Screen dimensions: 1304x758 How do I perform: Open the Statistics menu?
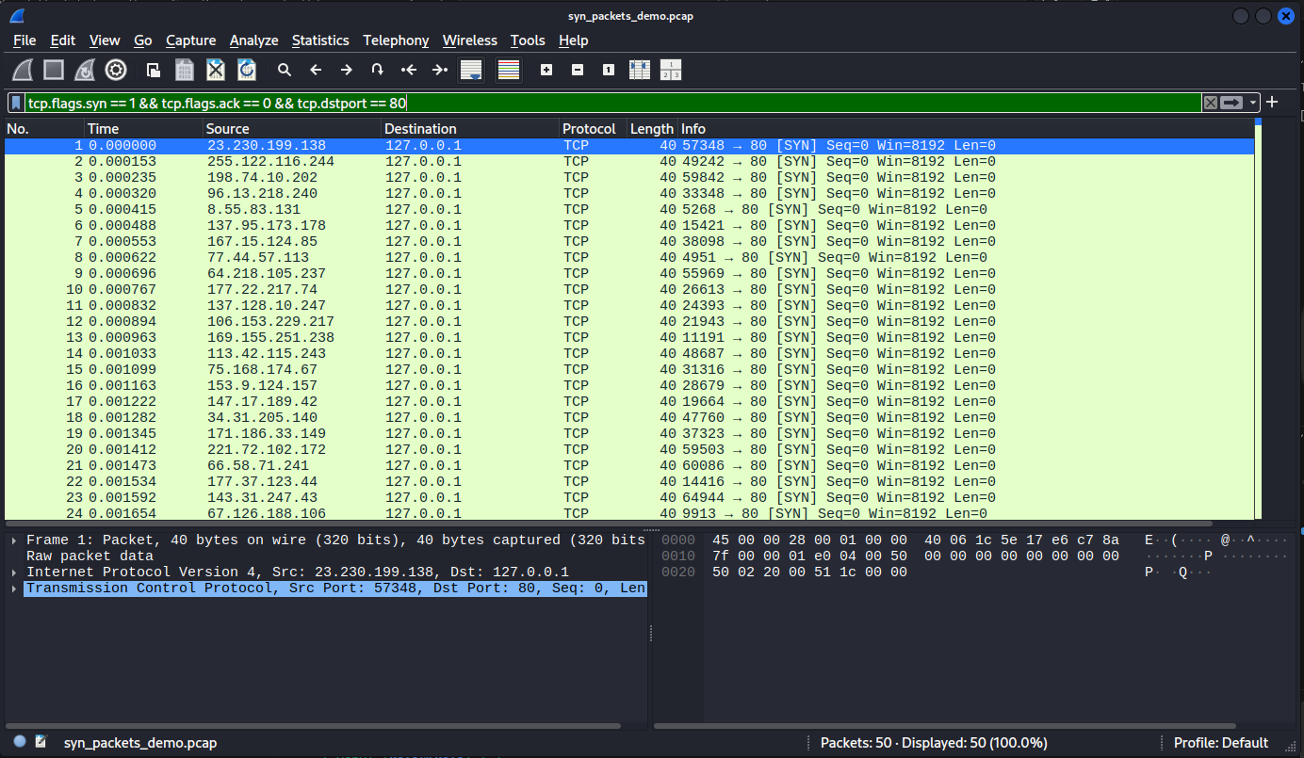[x=319, y=40]
